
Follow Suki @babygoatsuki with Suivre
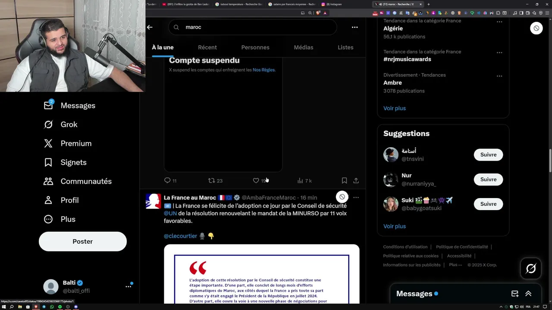coord(488,204)
